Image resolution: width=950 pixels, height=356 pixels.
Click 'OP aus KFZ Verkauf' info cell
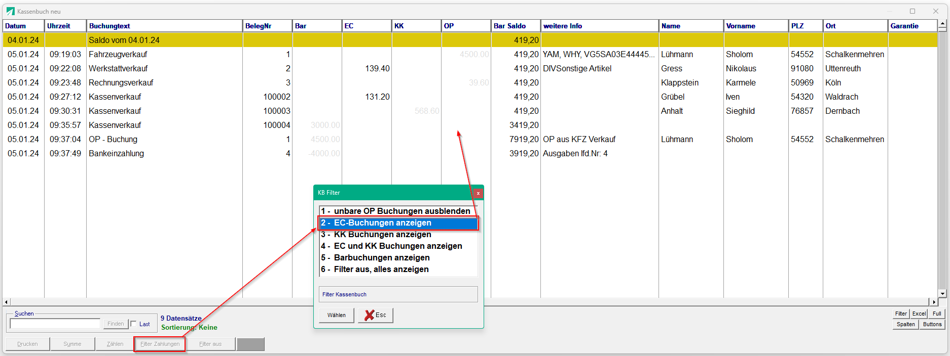[x=579, y=139]
